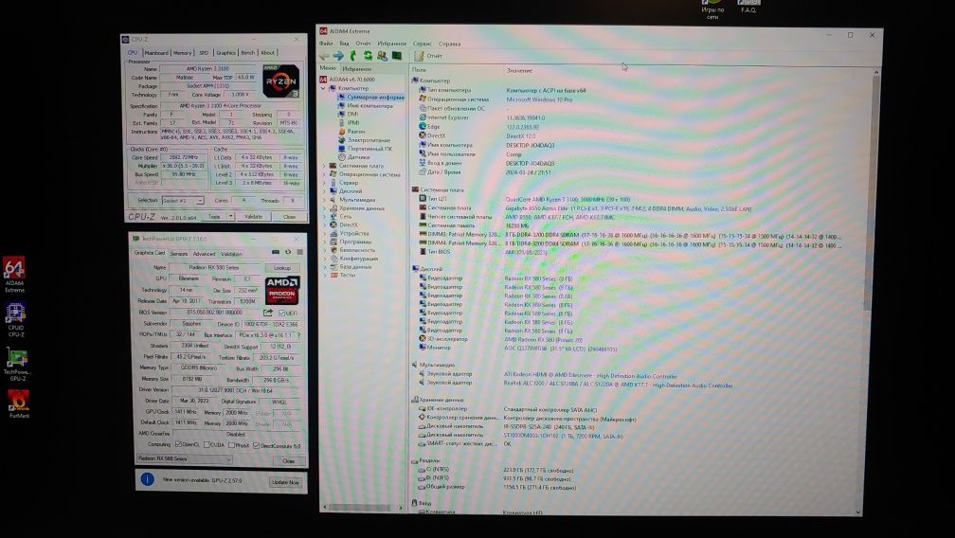
Task: Switch to the Bench tab in CPU-Z
Action: [x=248, y=53]
